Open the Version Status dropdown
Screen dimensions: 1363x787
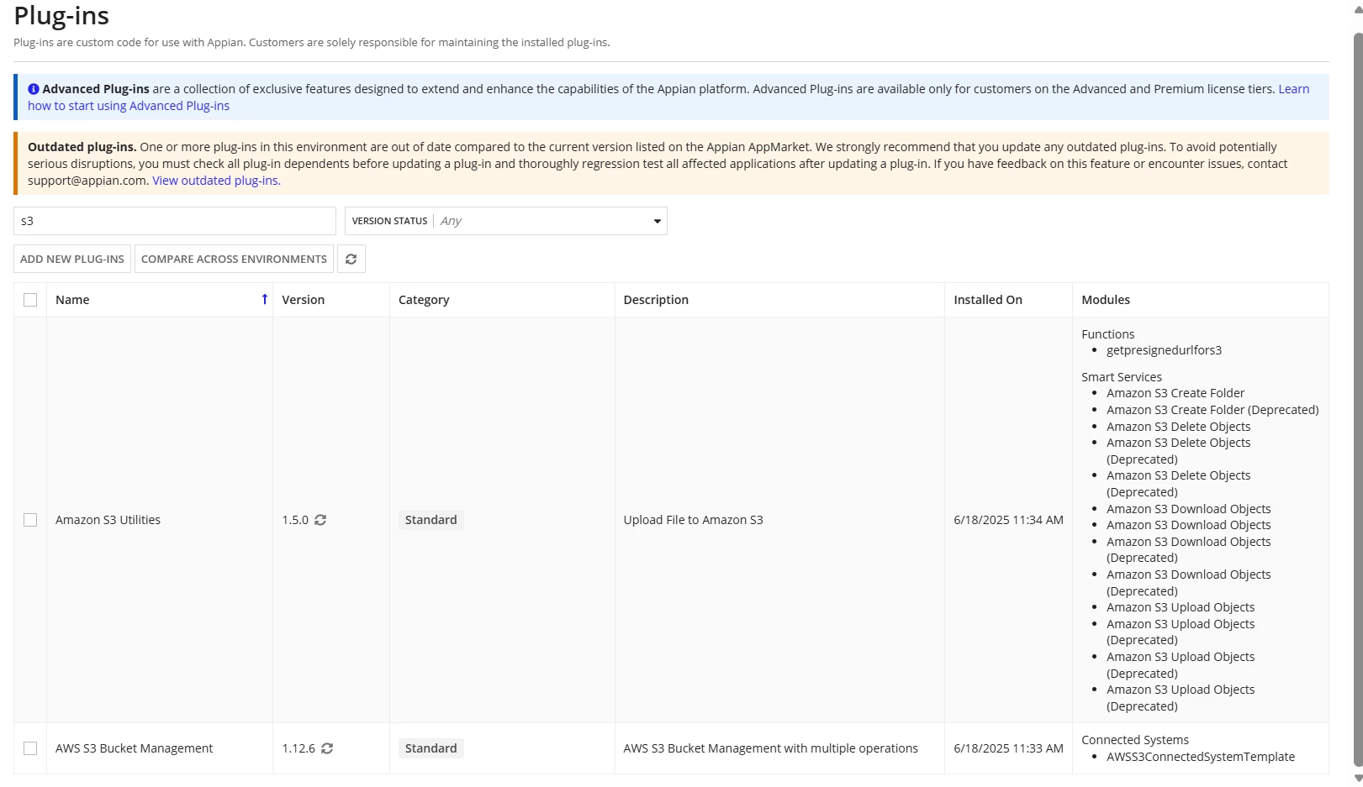506,221
